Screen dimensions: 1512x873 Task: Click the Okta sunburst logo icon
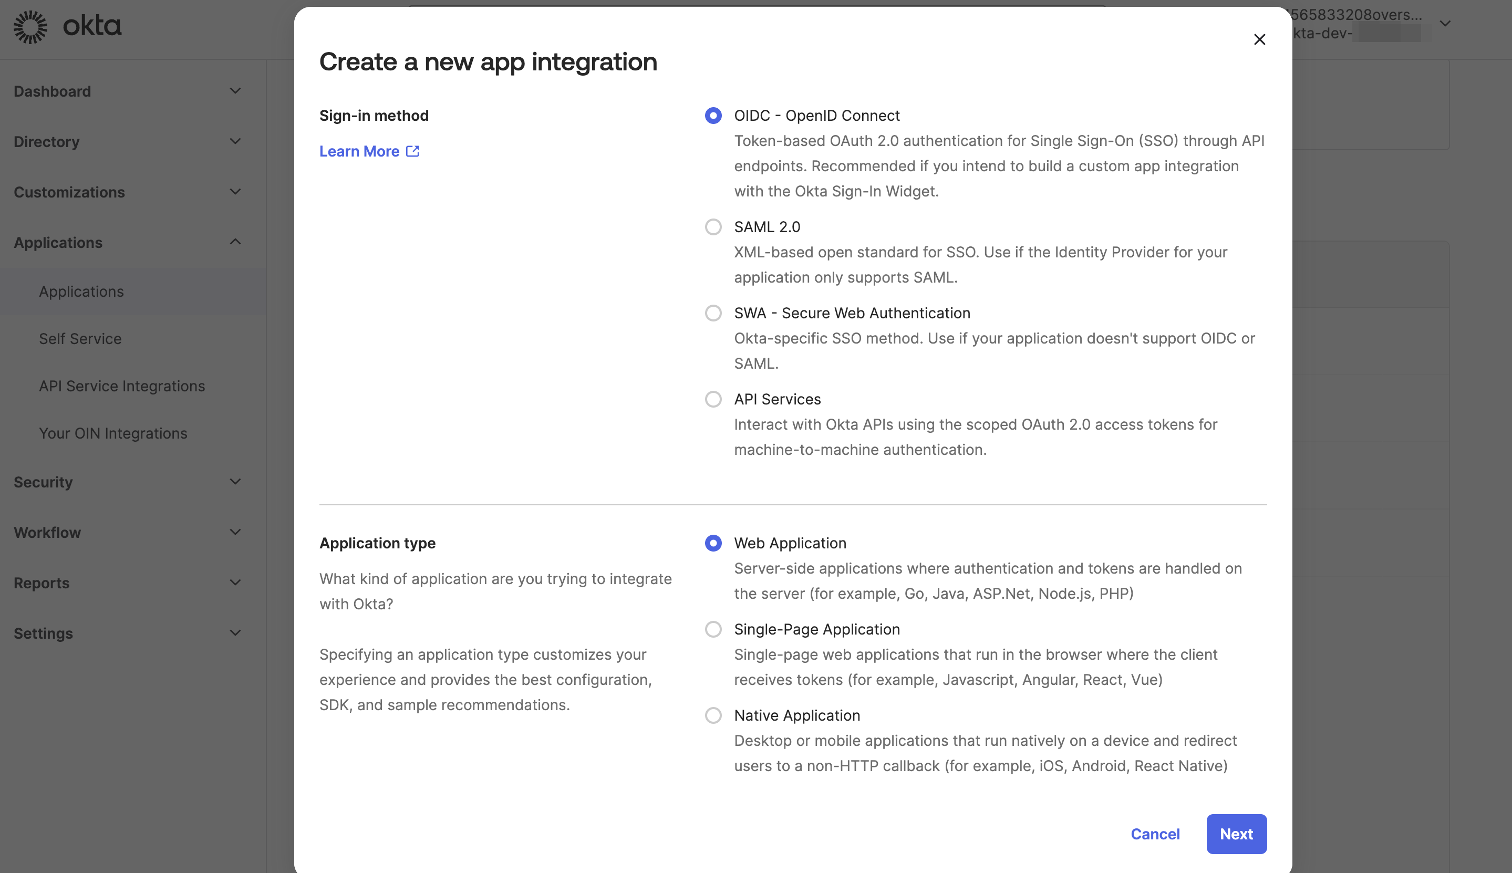pyautogui.click(x=30, y=27)
